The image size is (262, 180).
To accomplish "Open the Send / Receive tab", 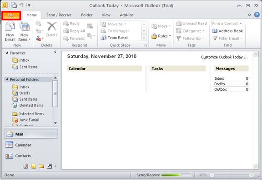I will 59,15.
